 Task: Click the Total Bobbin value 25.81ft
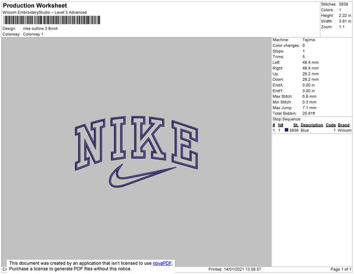coord(309,113)
